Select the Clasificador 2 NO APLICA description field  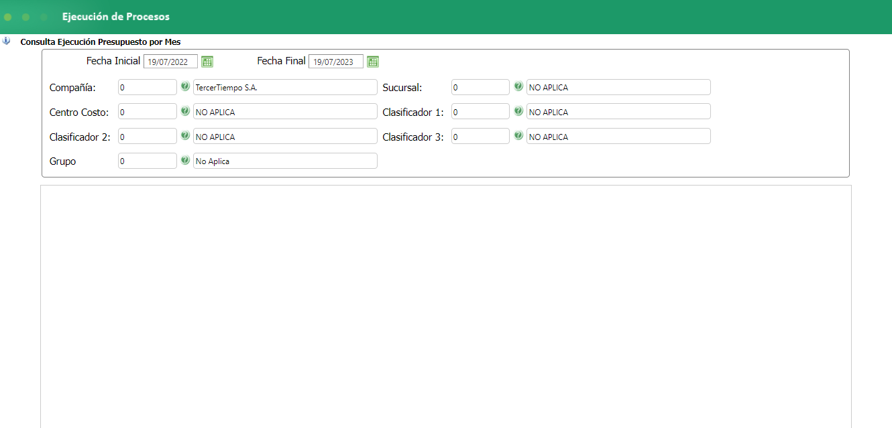pyautogui.click(x=285, y=136)
